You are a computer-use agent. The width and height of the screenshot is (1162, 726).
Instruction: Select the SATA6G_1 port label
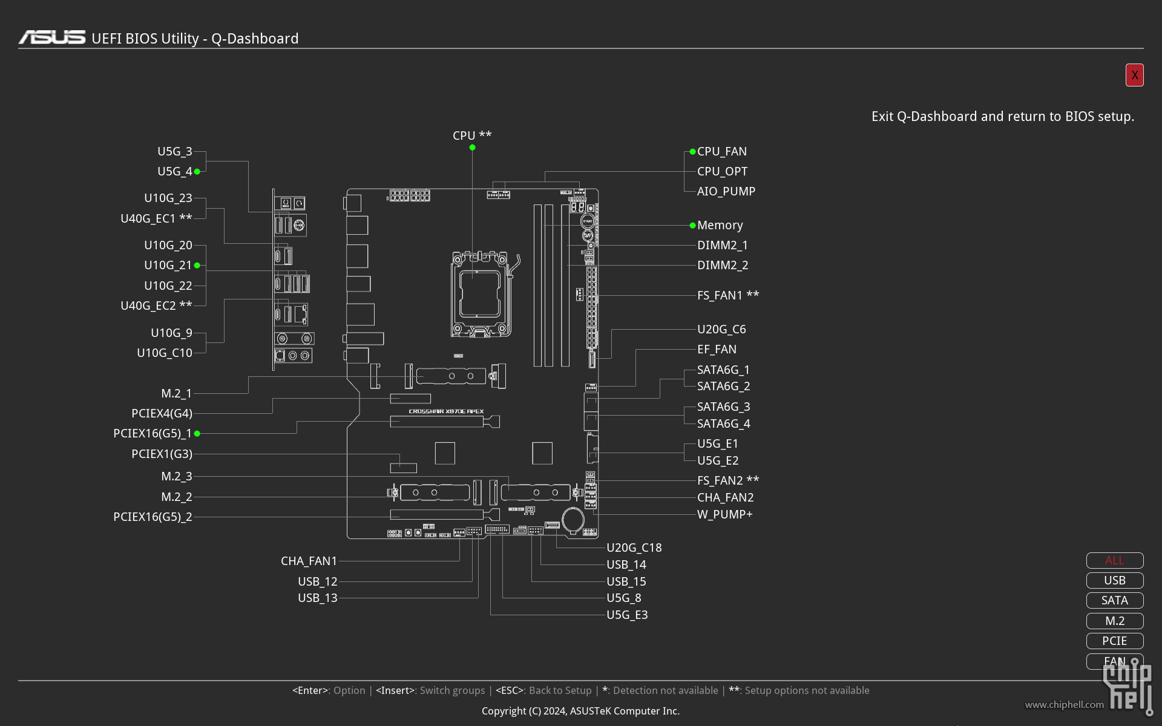(723, 370)
